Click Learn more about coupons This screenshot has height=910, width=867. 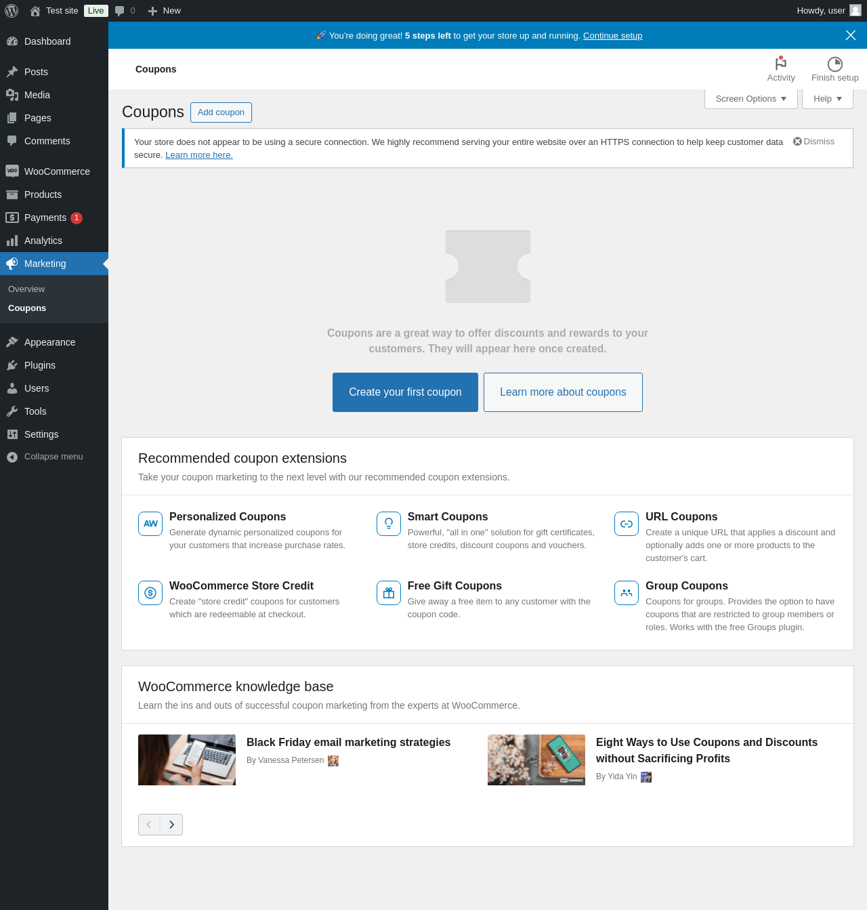563,392
